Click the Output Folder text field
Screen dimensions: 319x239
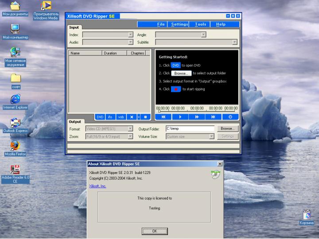click(190, 129)
